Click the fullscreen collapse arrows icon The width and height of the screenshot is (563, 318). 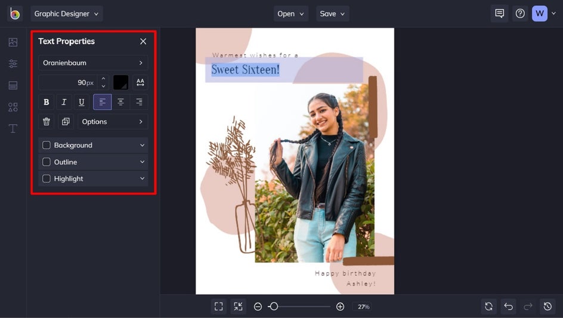pos(238,307)
